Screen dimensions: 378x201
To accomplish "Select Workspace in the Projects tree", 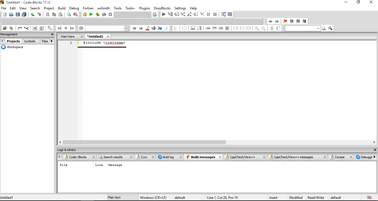I will [x=15, y=47].
